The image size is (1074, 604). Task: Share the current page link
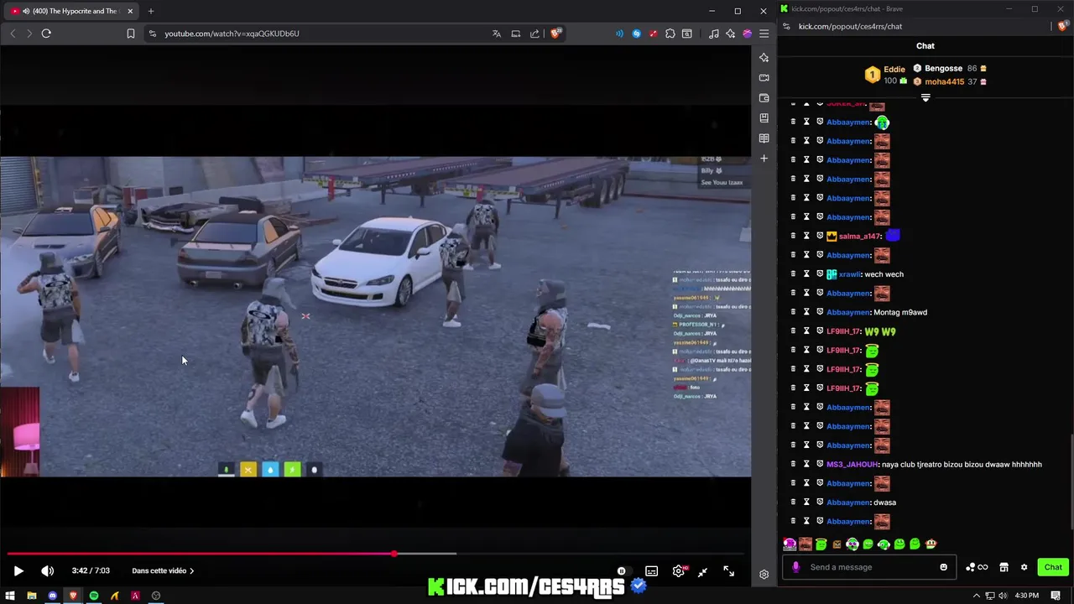[534, 34]
